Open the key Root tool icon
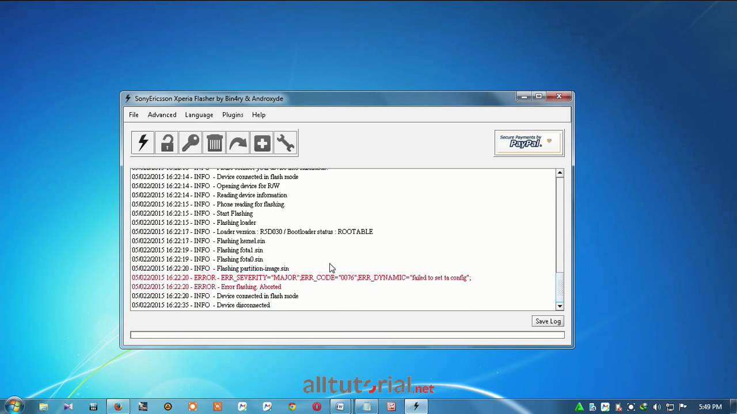The image size is (737, 414). coord(191,143)
